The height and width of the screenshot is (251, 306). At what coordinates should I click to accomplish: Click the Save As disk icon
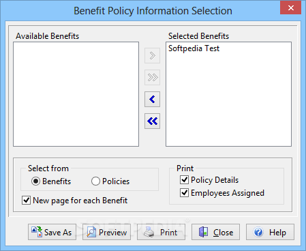coord(37,232)
